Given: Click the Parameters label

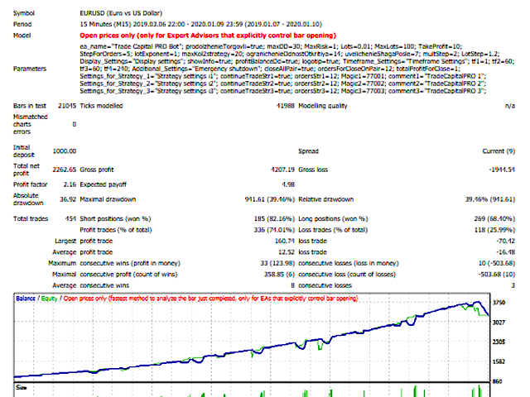Looking at the screenshot, I should [30, 69].
